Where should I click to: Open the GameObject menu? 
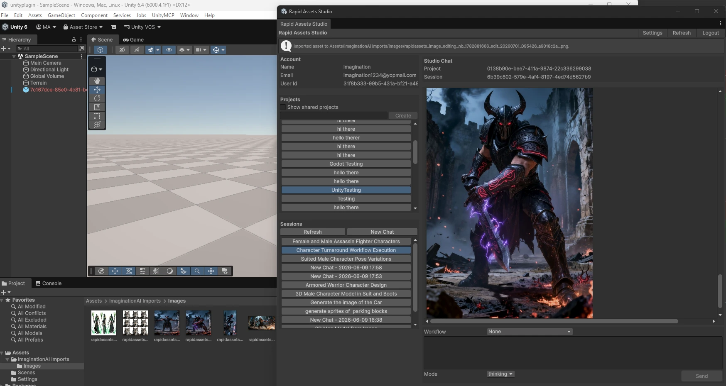tap(61, 15)
